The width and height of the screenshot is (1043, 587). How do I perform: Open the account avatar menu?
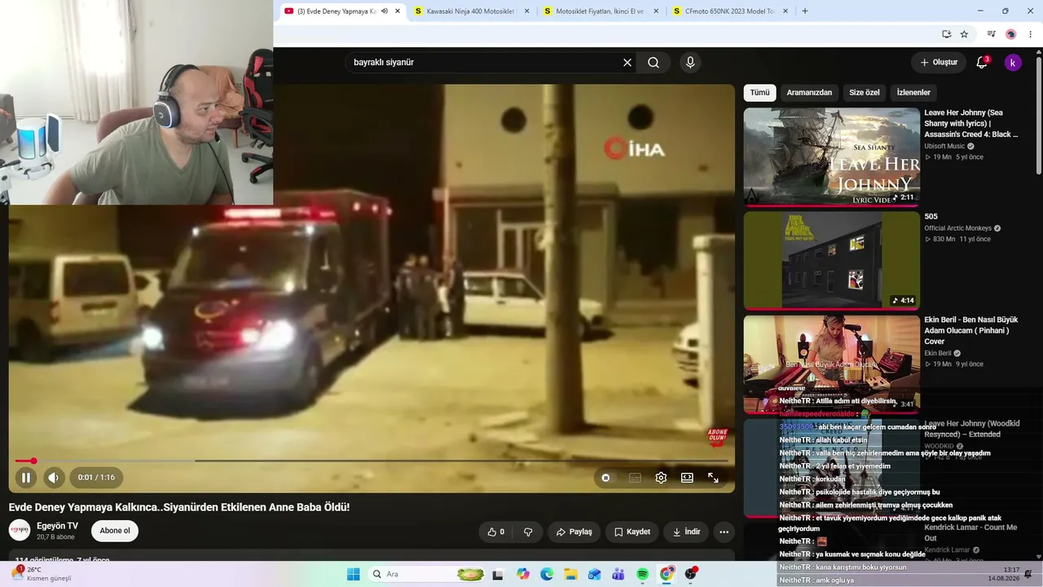[1013, 63]
